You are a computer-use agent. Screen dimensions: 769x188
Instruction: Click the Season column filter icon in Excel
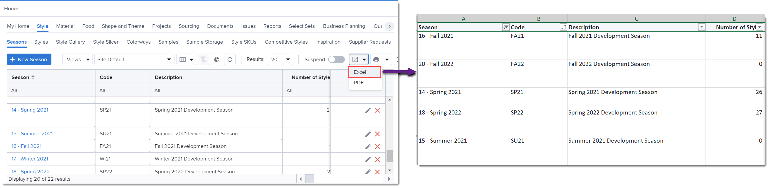[506, 27]
